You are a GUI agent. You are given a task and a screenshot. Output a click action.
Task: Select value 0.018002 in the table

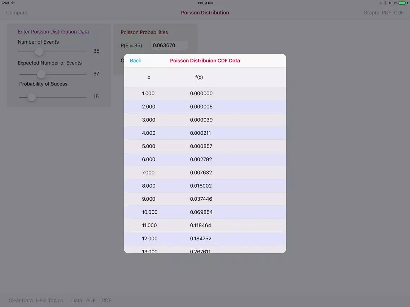(x=201, y=186)
